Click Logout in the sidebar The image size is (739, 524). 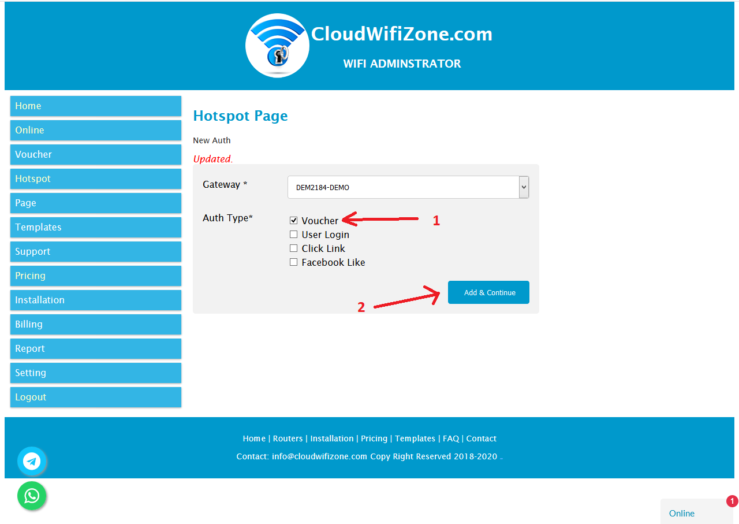click(96, 397)
